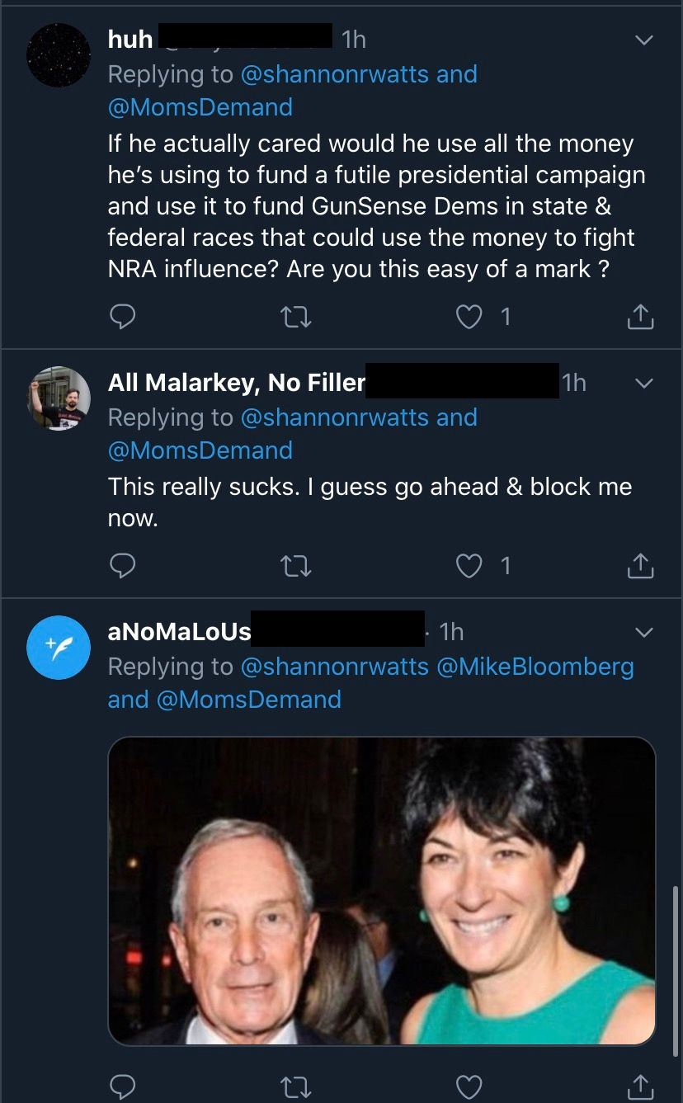Click the scroll indicator at right edge
The image size is (683, 1103).
676,959
